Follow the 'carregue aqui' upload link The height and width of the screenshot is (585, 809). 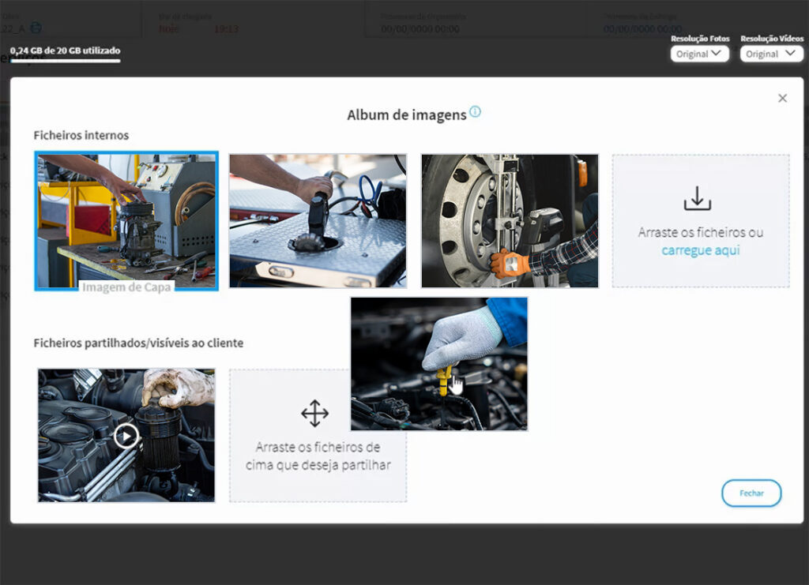point(701,250)
